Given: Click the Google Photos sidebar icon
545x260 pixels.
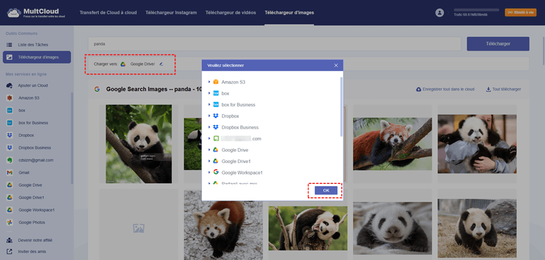Looking at the screenshot, I should pos(10,222).
